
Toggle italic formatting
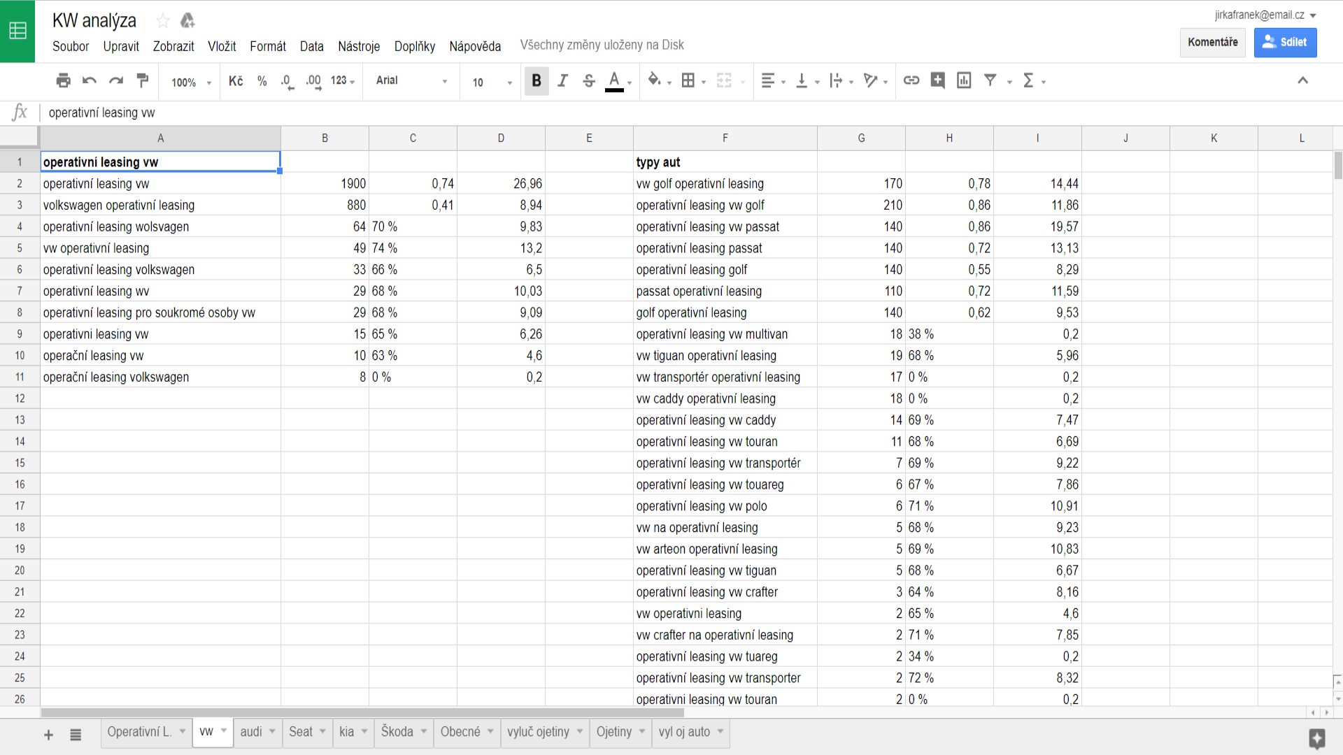(x=562, y=81)
